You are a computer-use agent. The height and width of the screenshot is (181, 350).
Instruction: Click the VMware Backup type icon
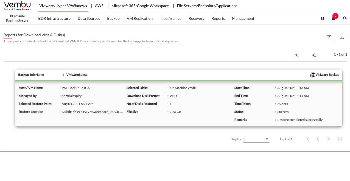[x=312, y=75]
